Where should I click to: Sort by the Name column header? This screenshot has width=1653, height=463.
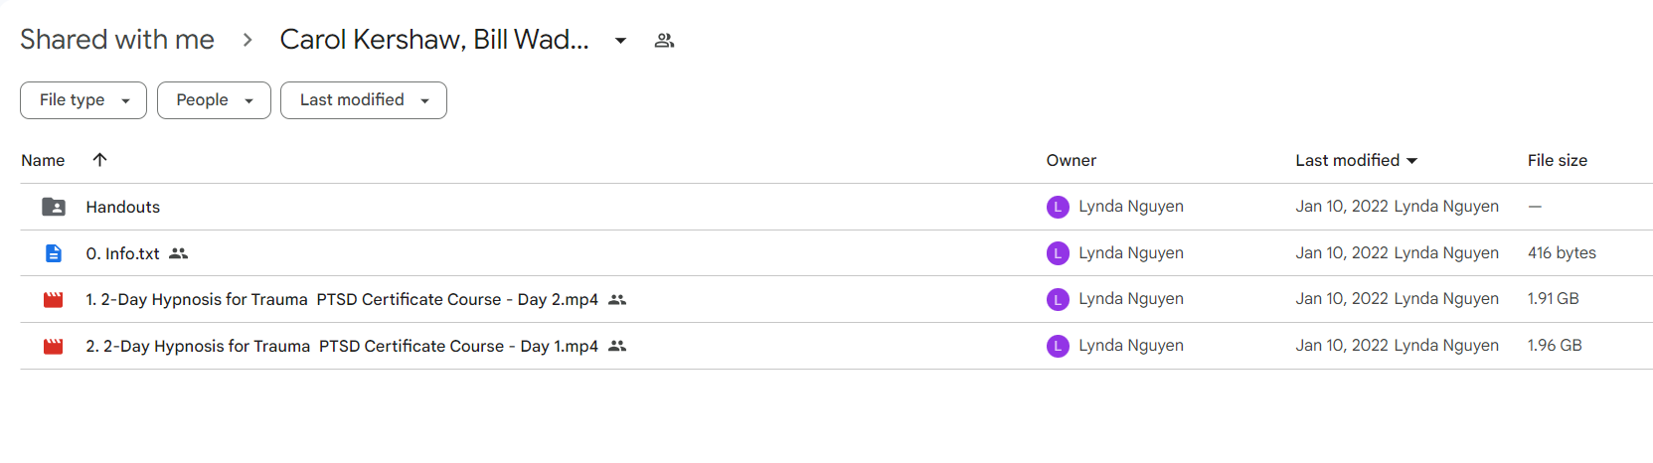[x=43, y=160]
